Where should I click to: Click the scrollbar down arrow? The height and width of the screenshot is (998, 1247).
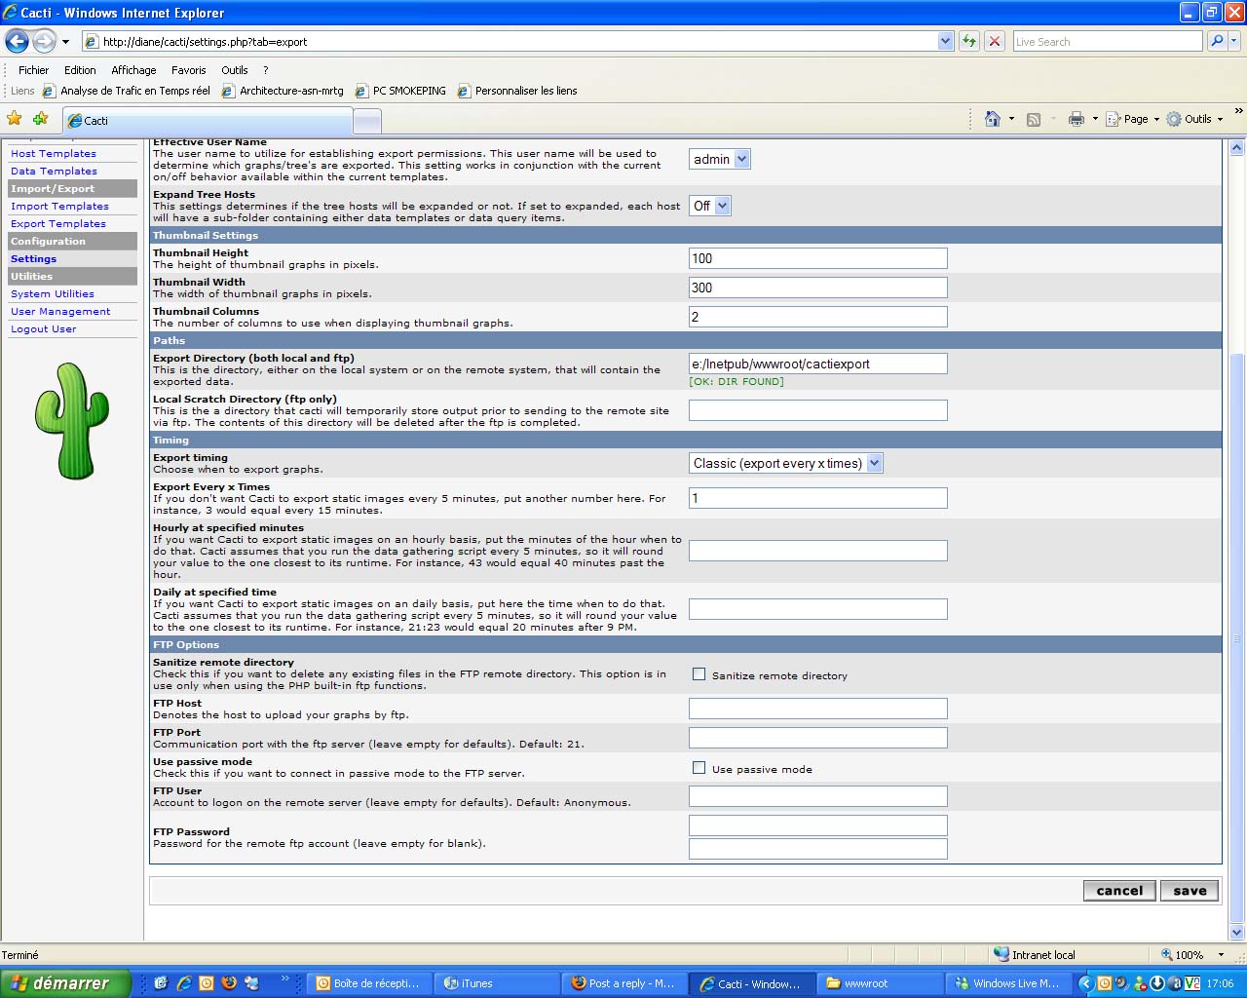pyautogui.click(x=1237, y=932)
